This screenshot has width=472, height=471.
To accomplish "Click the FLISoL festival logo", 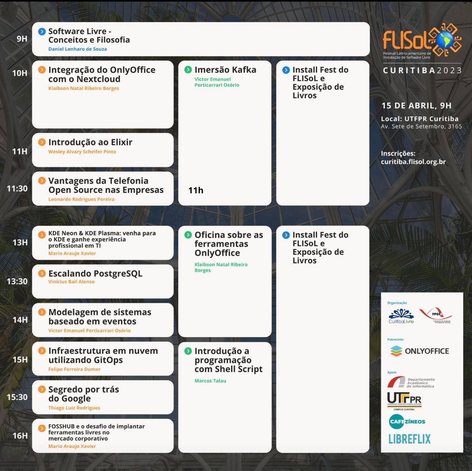I will pyautogui.click(x=422, y=41).
